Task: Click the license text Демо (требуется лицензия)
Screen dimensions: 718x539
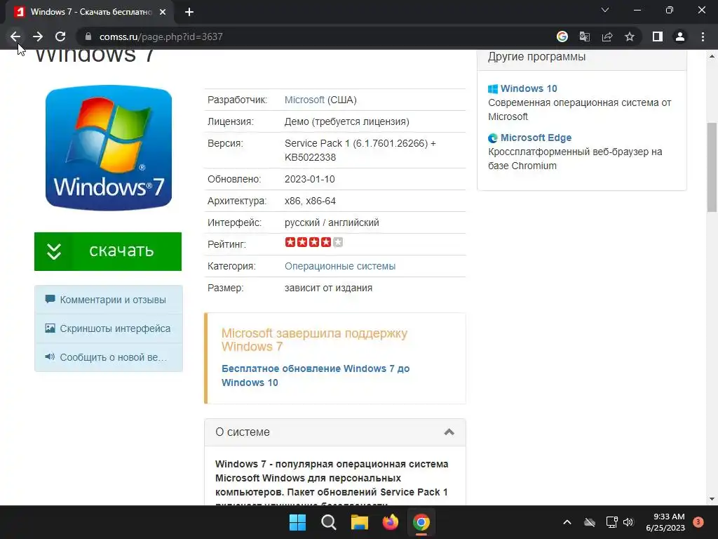Action: pyautogui.click(x=346, y=122)
